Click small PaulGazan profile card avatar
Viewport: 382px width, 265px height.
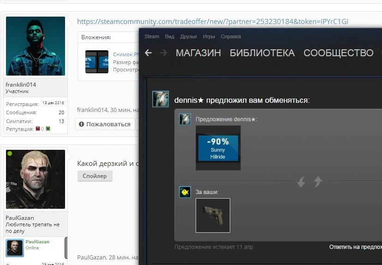(x=15, y=248)
